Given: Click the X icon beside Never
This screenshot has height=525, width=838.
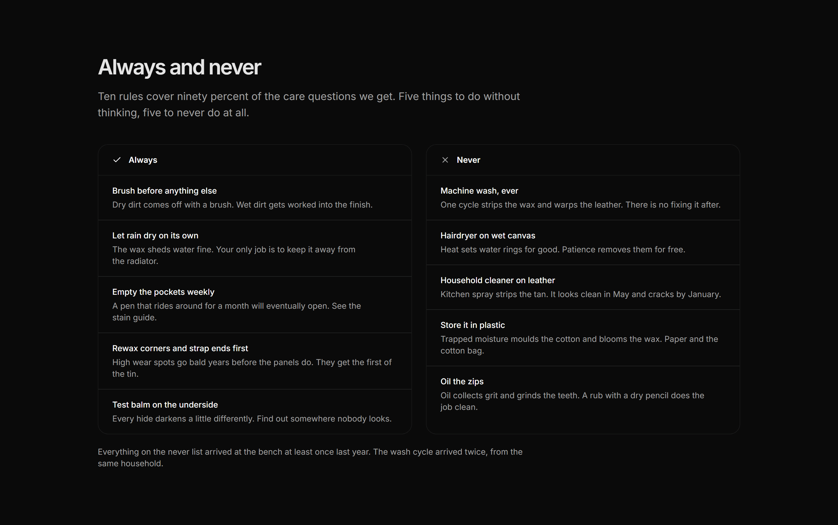Looking at the screenshot, I should pyautogui.click(x=445, y=160).
